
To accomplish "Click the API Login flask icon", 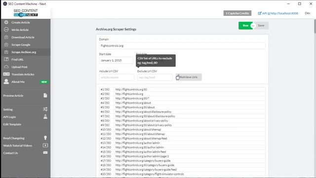I will click(45, 117).
